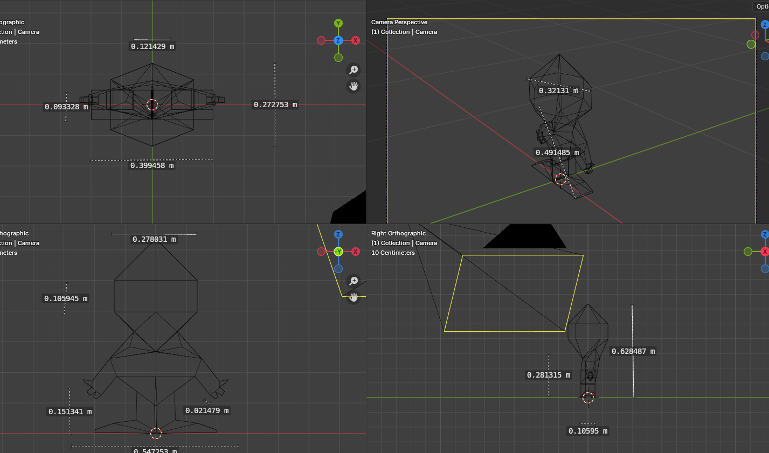Click the 0.272753 m measurement label
The image size is (769, 453).
[275, 104]
